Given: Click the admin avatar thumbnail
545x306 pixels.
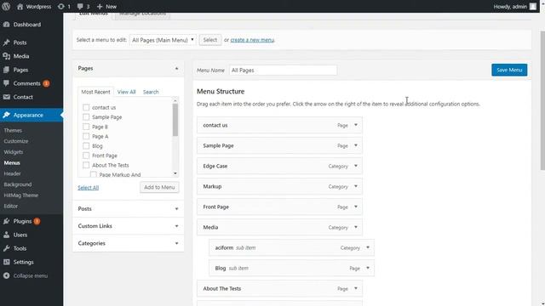Looking at the screenshot, I should pyautogui.click(x=533, y=7).
